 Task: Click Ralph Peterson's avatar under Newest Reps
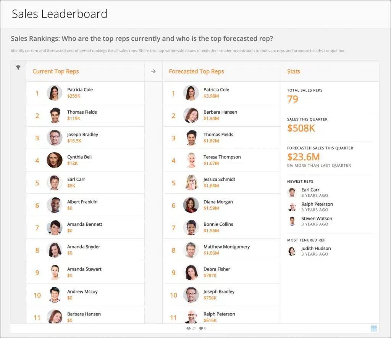[x=292, y=207]
